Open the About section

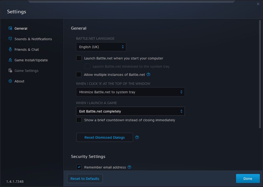(19, 81)
